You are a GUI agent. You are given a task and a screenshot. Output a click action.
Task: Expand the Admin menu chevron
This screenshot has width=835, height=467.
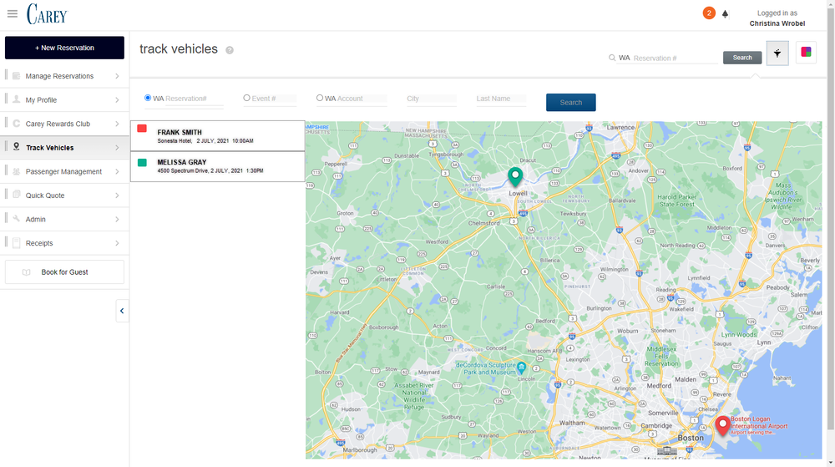point(117,220)
